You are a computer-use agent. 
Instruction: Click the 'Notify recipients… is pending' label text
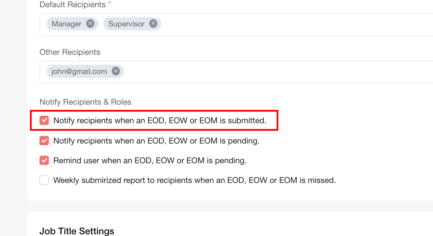[x=156, y=141]
